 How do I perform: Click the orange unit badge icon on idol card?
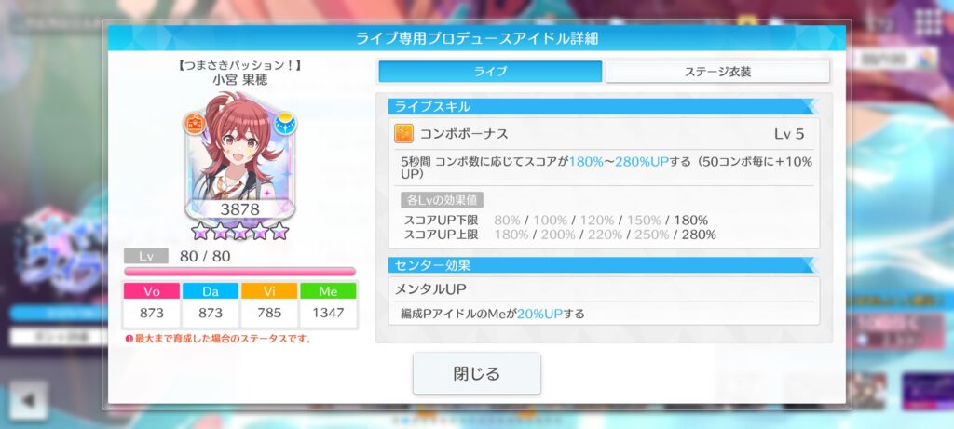(x=195, y=124)
